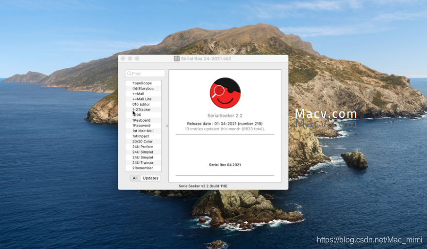
Task: Select the 24U Prefere entry
Action: pos(143,147)
